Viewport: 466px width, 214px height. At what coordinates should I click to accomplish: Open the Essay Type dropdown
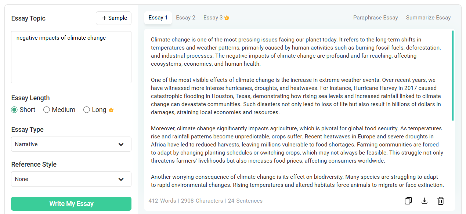71,144
